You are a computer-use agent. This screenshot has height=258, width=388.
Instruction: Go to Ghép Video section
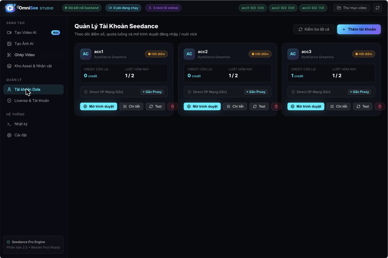click(x=34, y=55)
